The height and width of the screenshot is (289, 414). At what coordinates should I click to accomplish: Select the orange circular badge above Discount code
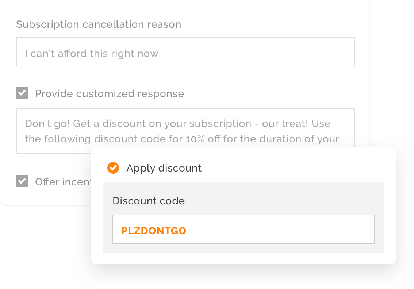113,168
